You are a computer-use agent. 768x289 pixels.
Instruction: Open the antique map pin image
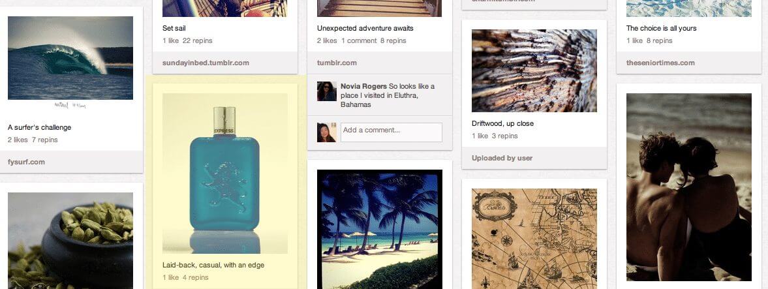pyautogui.click(x=534, y=239)
